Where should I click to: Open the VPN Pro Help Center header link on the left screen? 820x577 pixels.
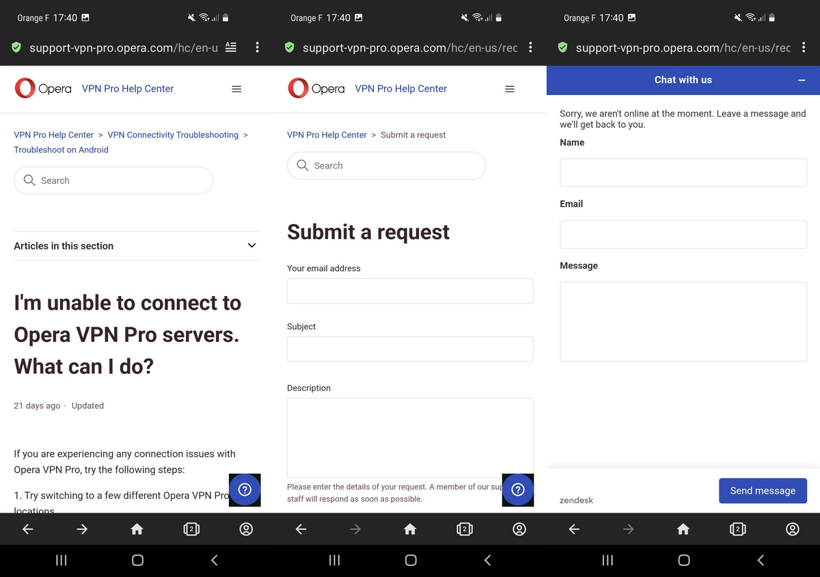128,89
